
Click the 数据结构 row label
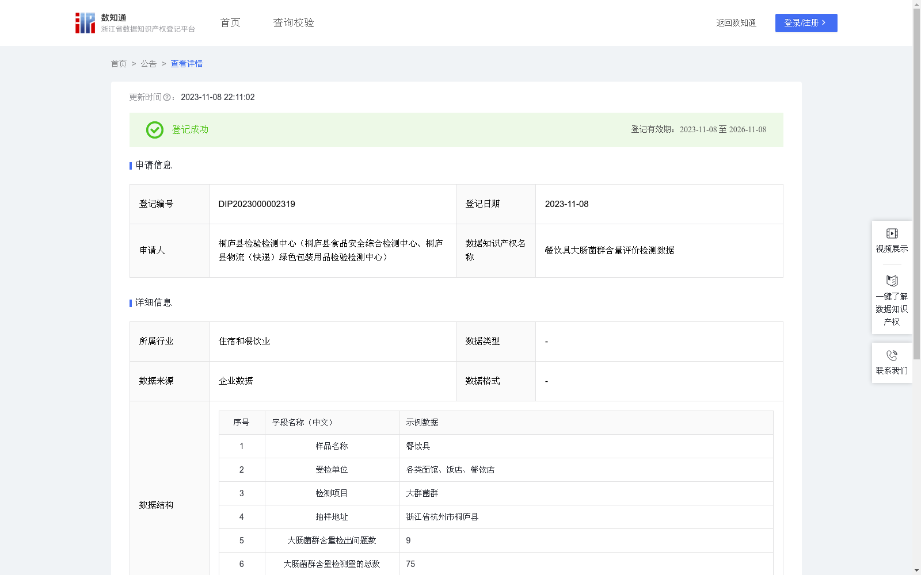pyautogui.click(x=156, y=505)
